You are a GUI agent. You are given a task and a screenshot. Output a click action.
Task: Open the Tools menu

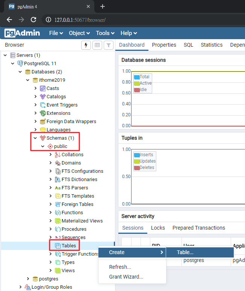click(x=105, y=33)
